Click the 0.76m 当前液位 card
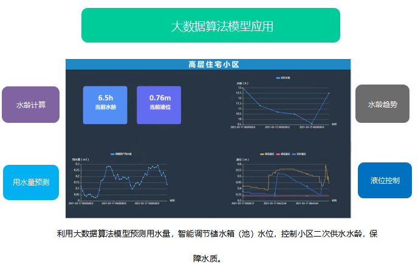418x267 pixels. [159, 105]
